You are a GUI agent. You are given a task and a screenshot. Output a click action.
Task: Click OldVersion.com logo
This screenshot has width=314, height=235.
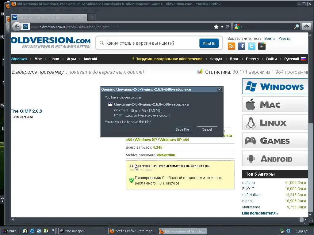point(51,42)
